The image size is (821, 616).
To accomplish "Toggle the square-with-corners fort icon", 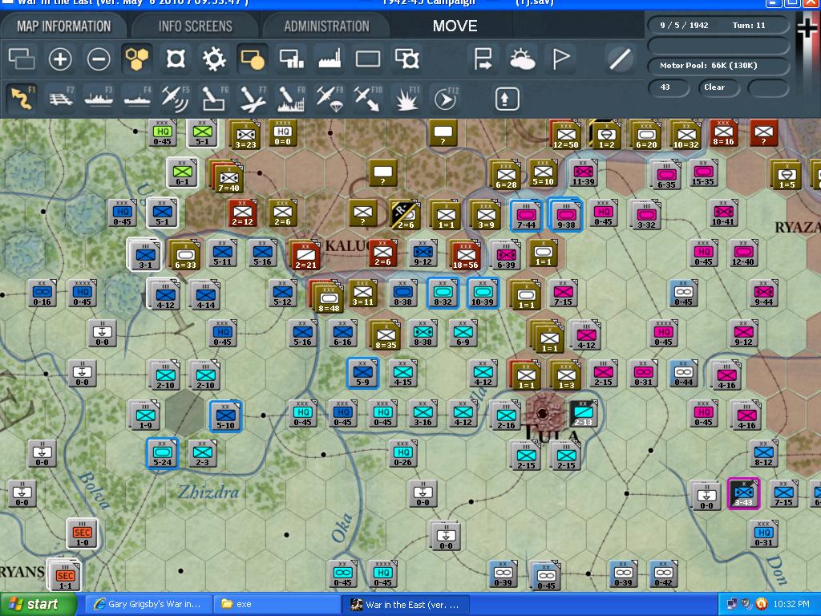I will click(176, 59).
